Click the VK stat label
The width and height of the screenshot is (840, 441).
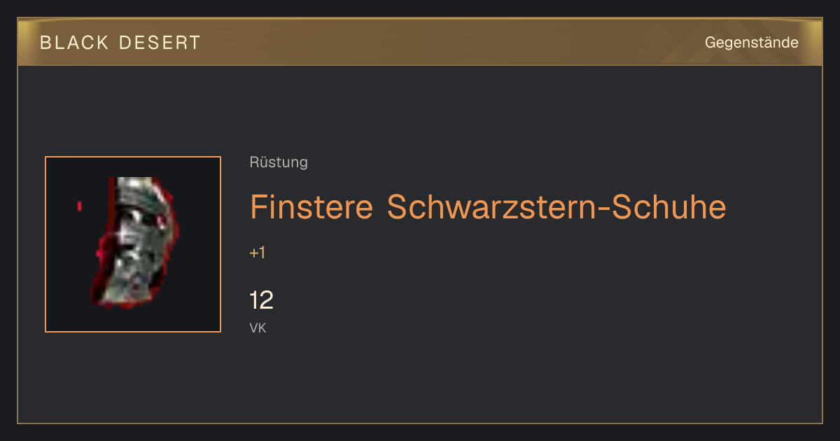[258, 328]
